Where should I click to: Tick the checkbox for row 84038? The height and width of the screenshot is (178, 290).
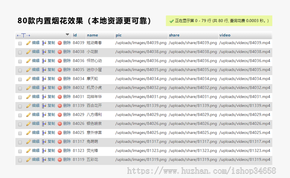pos(20,52)
